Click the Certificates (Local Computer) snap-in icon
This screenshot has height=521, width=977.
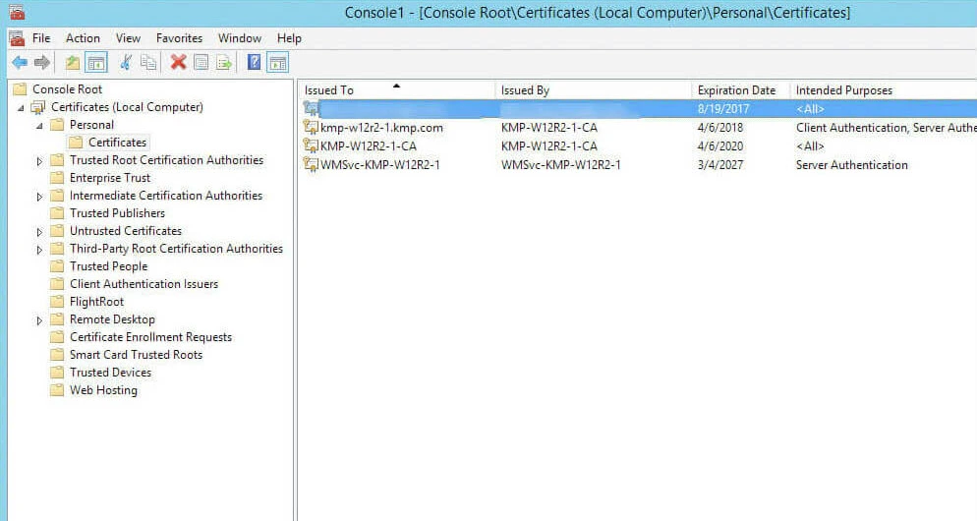38,107
